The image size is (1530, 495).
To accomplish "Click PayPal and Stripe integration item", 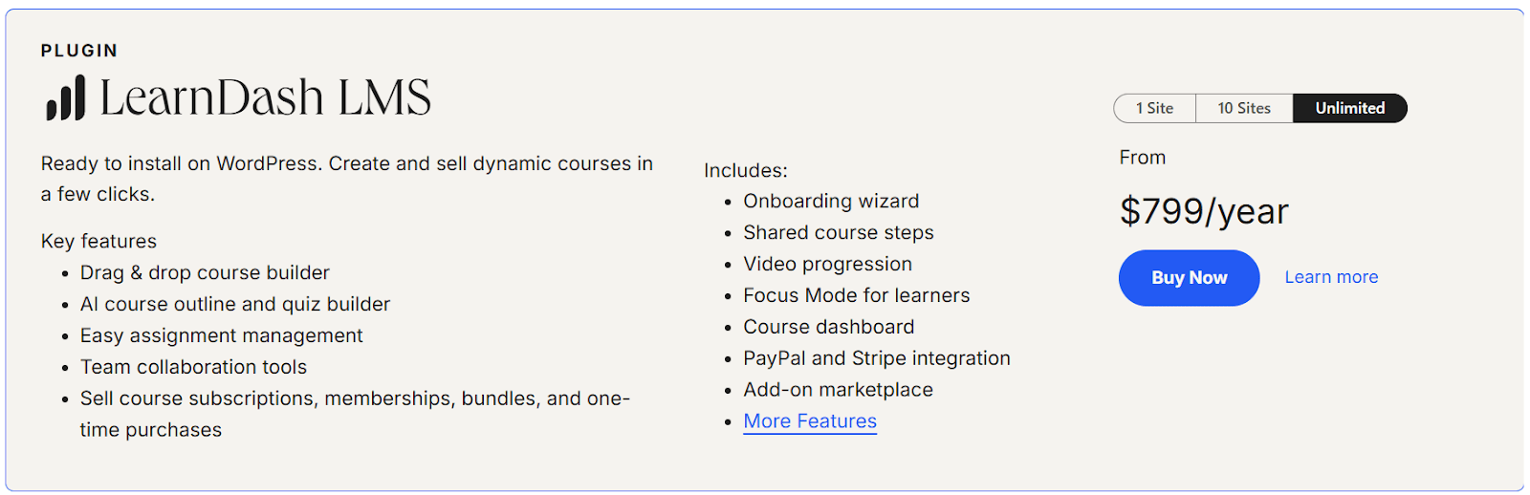I will 876,359.
